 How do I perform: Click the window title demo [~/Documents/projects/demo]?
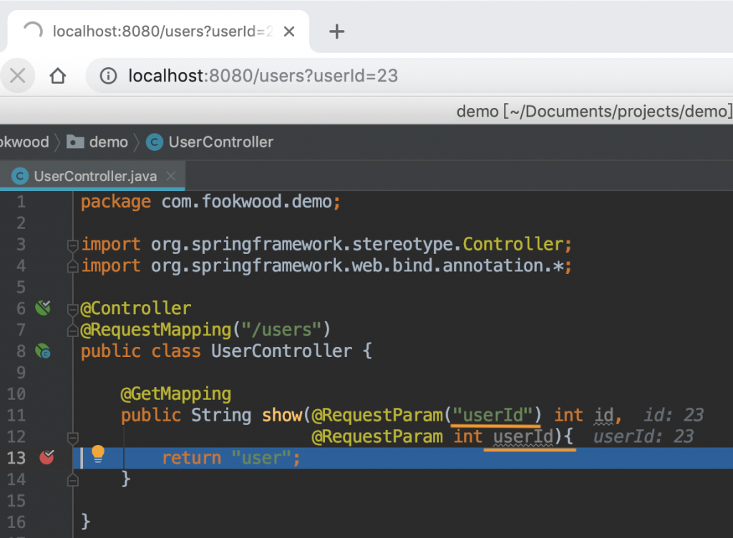tap(593, 111)
